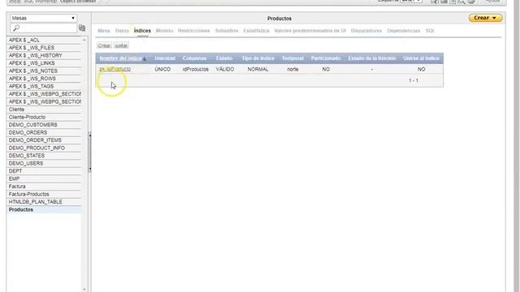The height and width of the screenshot is (292, 520).
Task: Switch to the Mesa tab
Action: pos(104,31)
